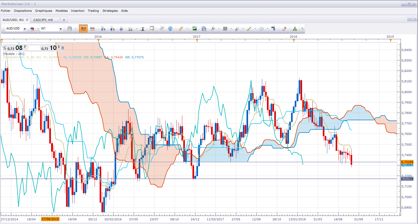Expand the ruler tool dropdown arrow
The height and width of the screenshot is (224, 418).
[187, 28]
